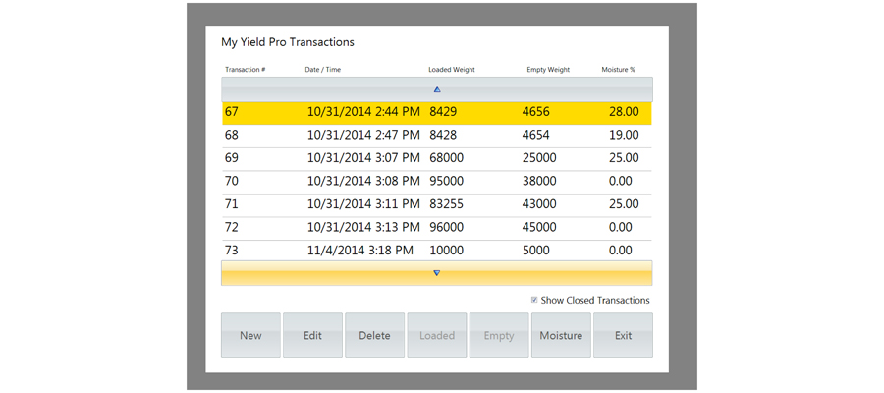Click date 10/31/2014 3:08 PM
The width and height of the screenshot is (884, 393).
363,181
